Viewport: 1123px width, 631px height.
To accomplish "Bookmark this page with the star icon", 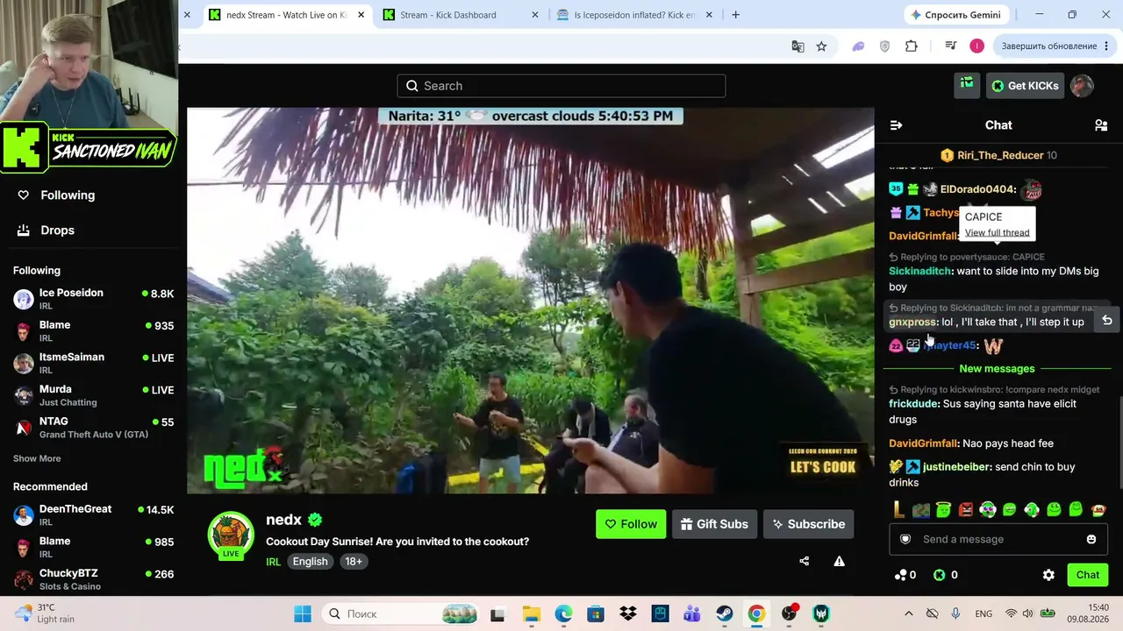I will tap(821, 46).
